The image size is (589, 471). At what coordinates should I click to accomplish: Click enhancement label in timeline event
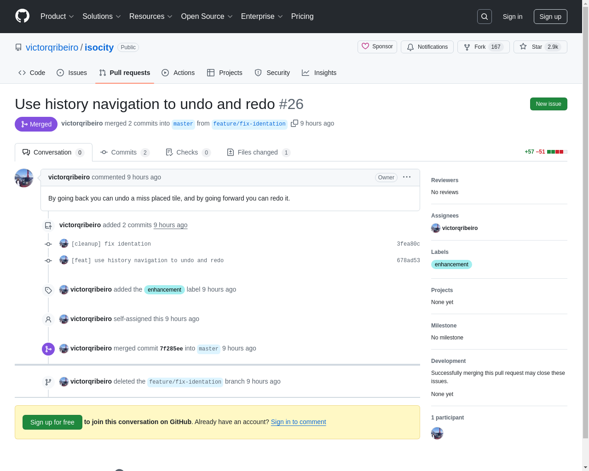(164, 290)
